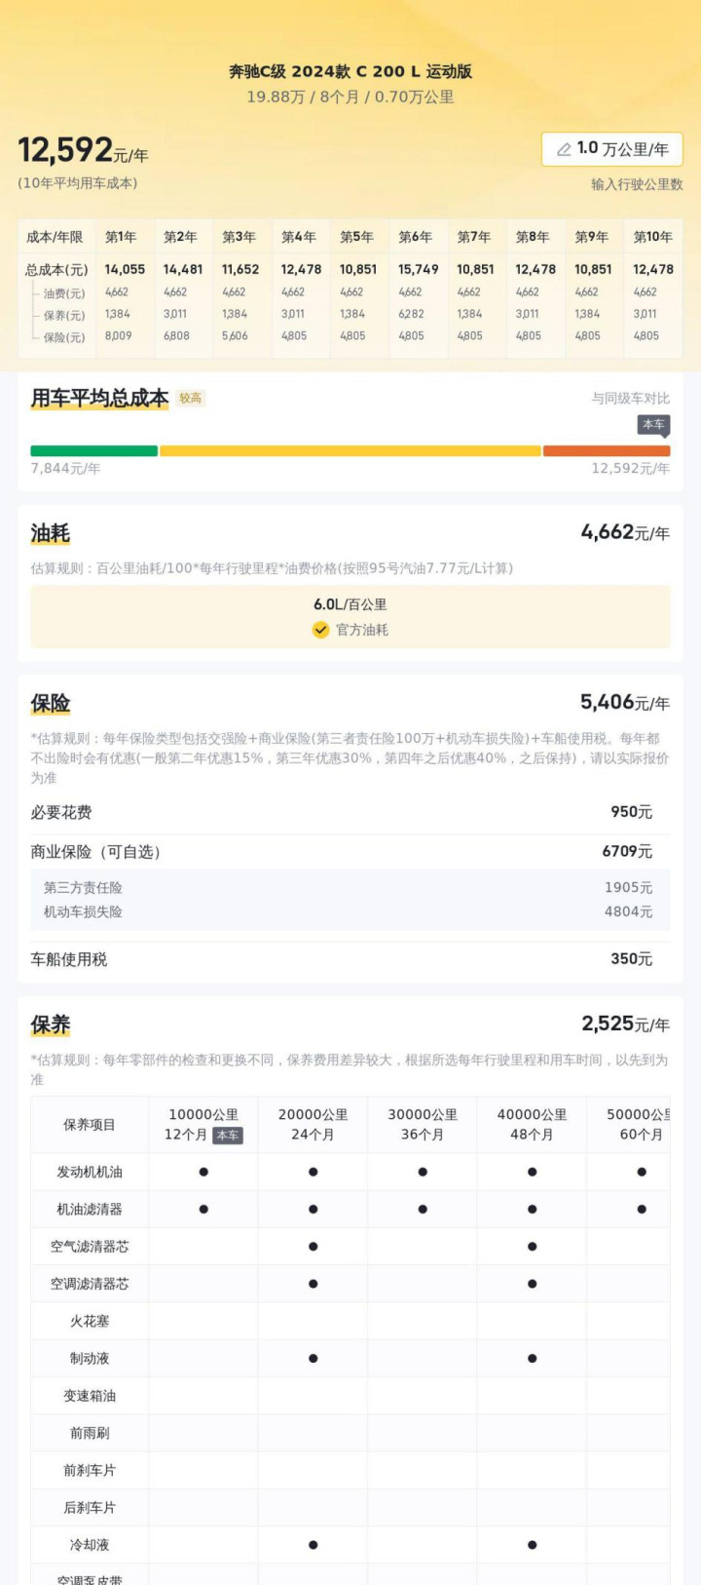This screenshot has width=701, height=1585.
Task: Tap the 较高 tag beside 用车平均总成本
Action: pos(190,398)
